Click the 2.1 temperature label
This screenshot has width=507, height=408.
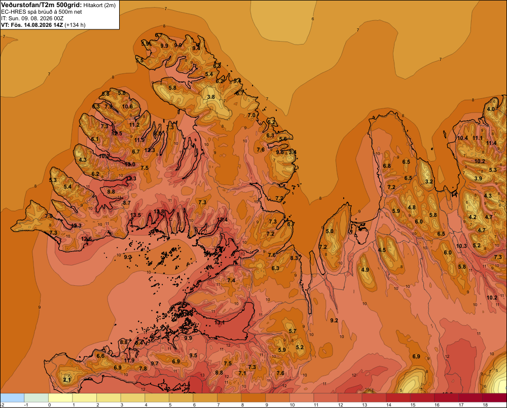(x=67, y=380)
